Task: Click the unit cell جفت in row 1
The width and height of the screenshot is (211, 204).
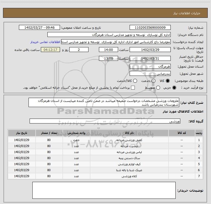Action: [76, 140]
